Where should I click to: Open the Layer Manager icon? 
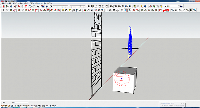[x=181, y=6]
